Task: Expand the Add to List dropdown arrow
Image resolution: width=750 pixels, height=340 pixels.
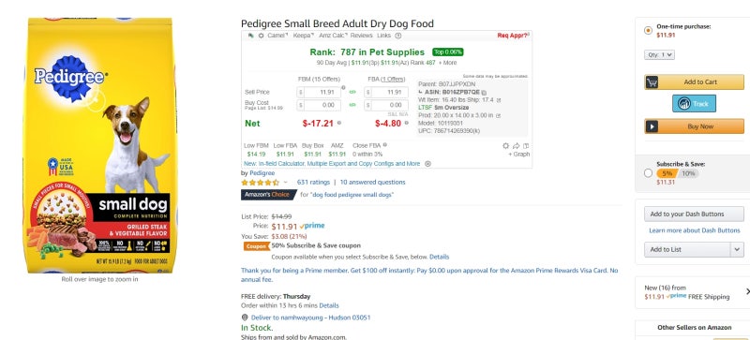Action: tap(737, 249)
